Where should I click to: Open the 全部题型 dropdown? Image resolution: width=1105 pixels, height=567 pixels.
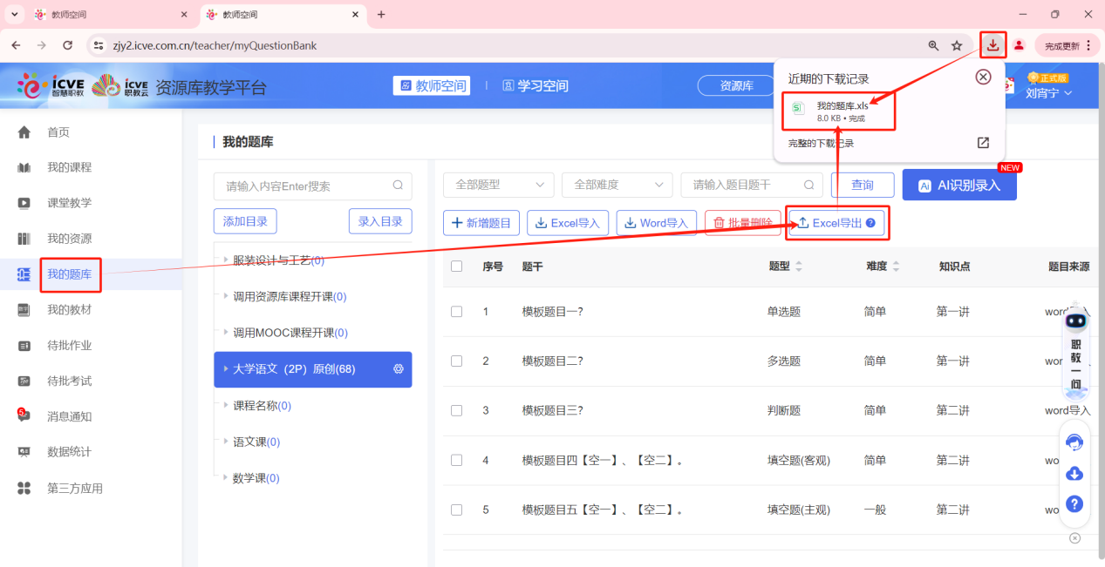498,185
